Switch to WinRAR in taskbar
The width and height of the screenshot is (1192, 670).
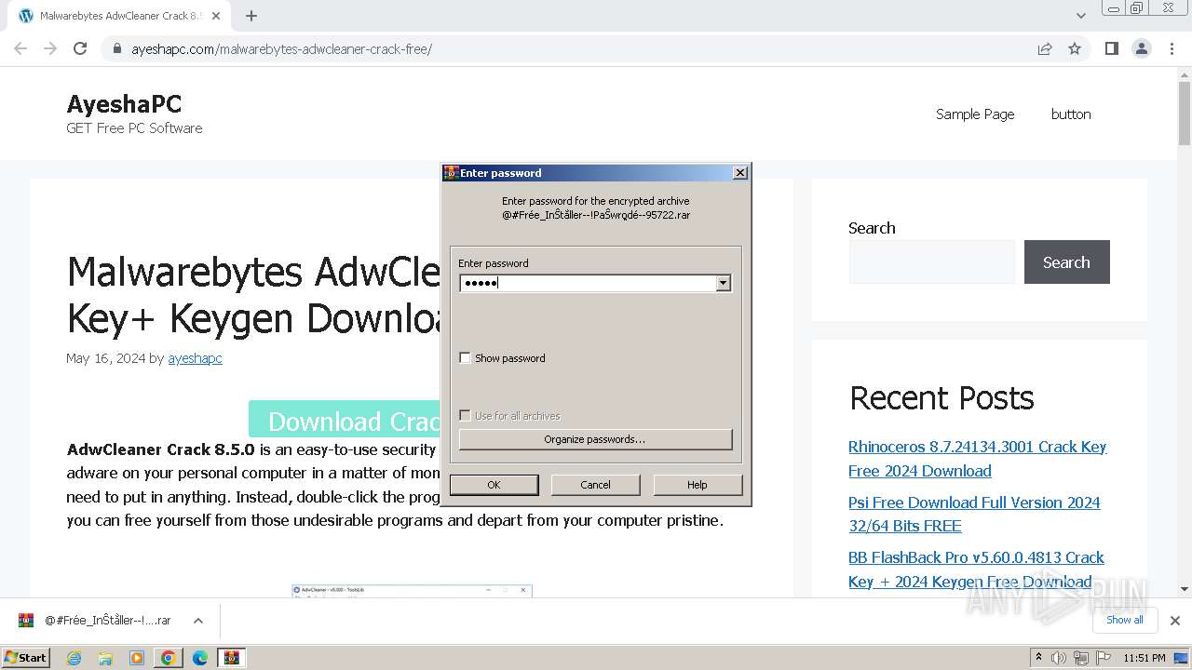pos(232,658)
